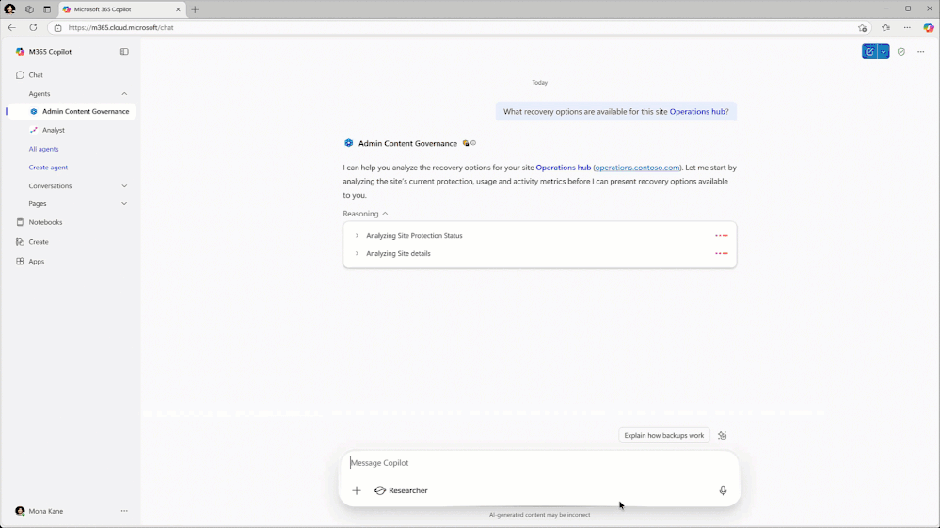Collapse the Agents section chevron
The image size is (940, 528).
point(124,93)
